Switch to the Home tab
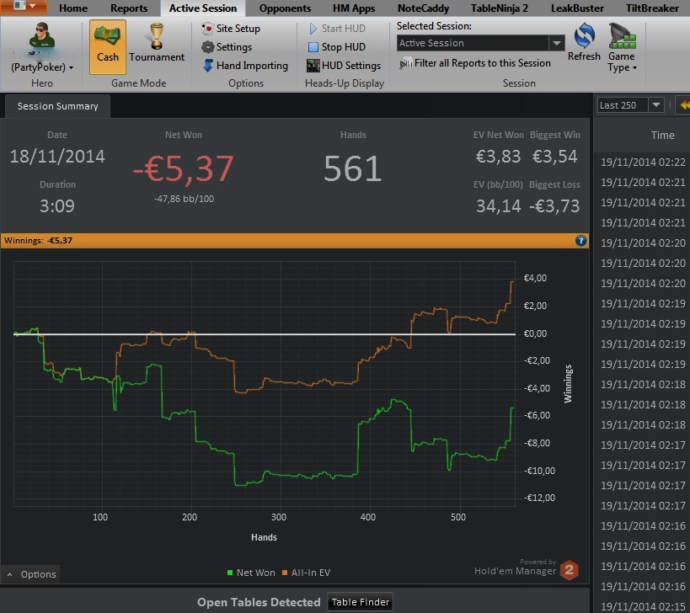Viewport: 690px width, 613px height. (x=73, y=8)
